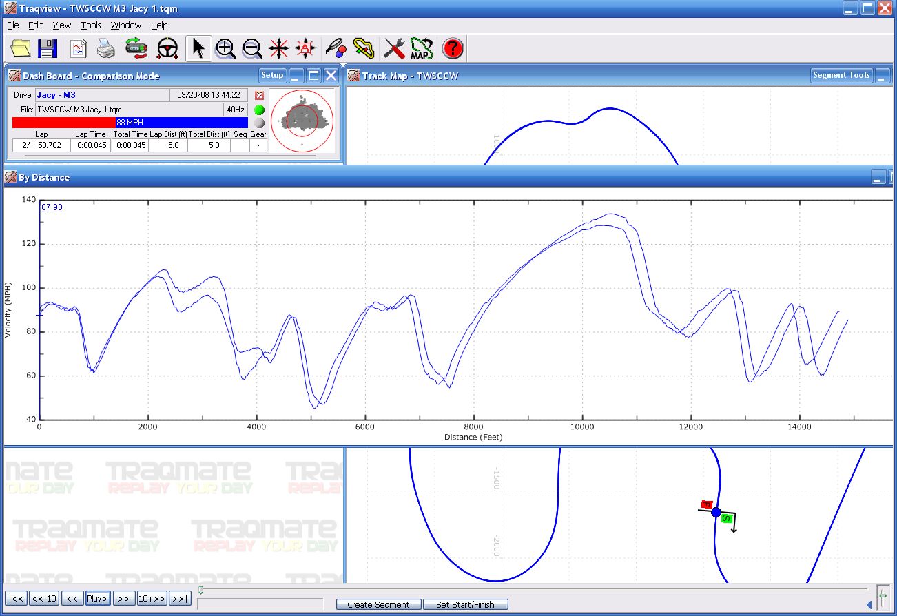This screenshot has width=897, height=616.
Task: Open the steering wheel driver icon
Action: 167,48
